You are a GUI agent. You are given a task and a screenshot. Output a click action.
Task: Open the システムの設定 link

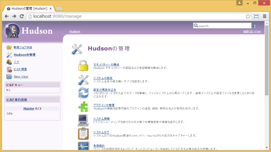coord(103,78)
